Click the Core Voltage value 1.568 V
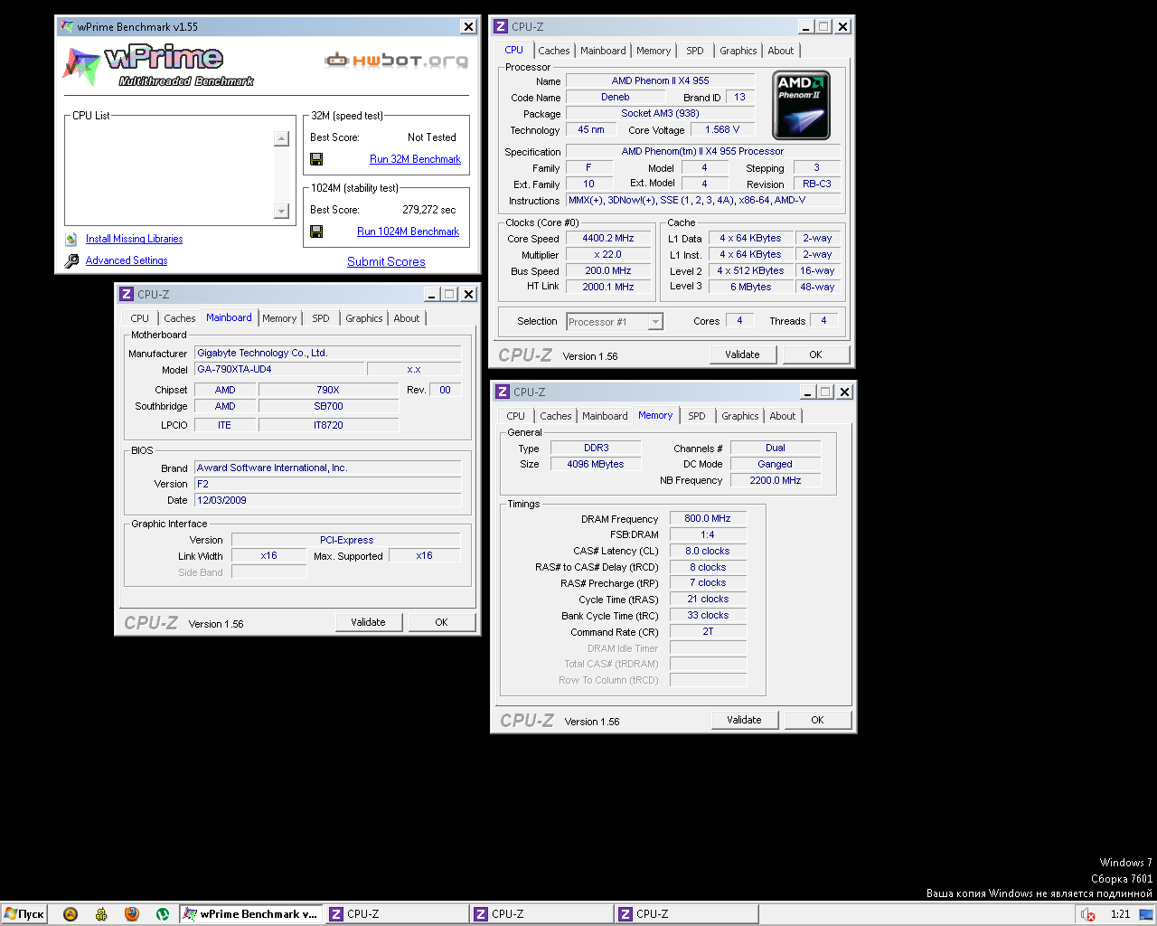The width and height of the screenshot is (1157, 926). pos(722,130)
